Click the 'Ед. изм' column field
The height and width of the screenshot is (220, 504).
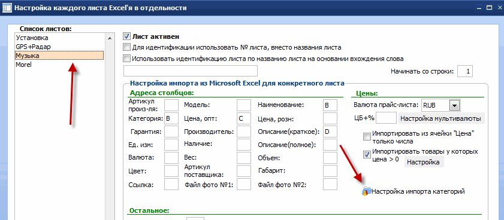[171, 145]
